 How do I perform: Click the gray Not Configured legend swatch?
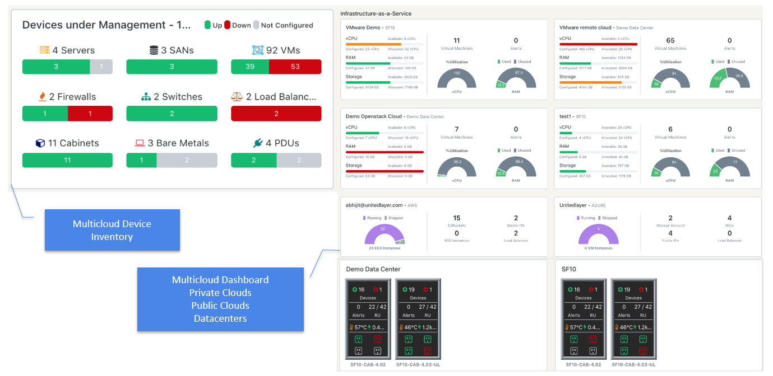tap(256, 25)
